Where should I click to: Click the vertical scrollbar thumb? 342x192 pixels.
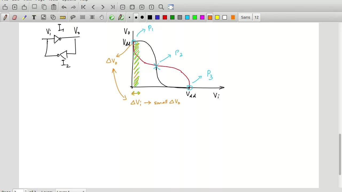[340, 154]
